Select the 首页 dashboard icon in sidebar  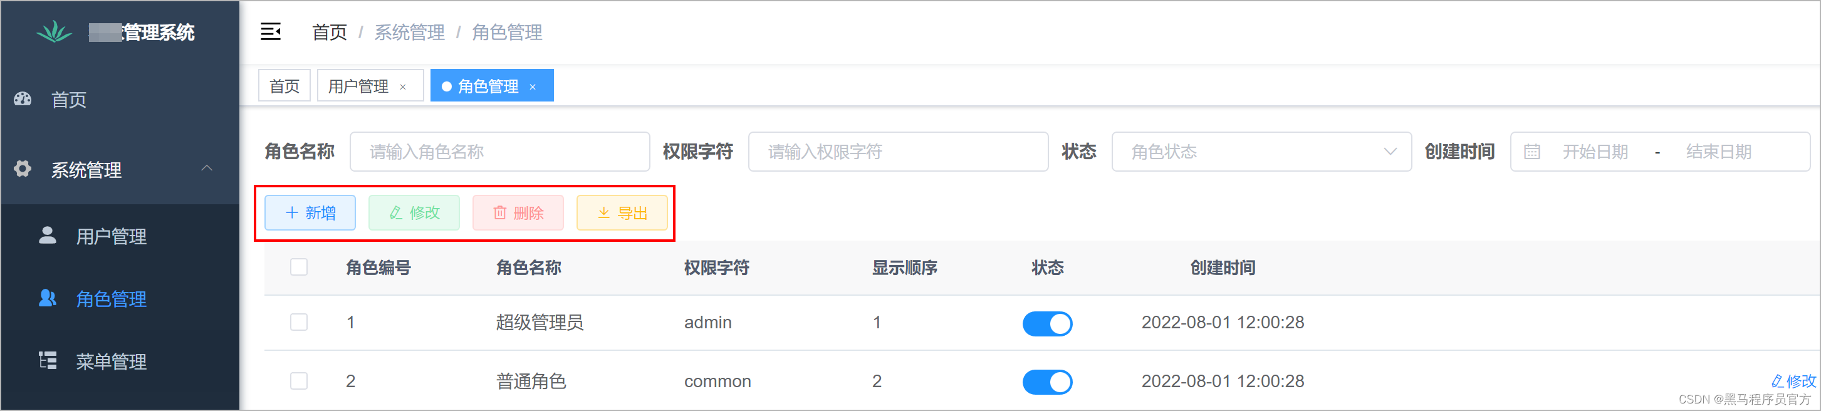coord(22,100)
